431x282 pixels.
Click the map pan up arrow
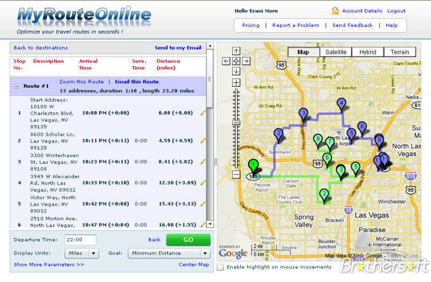pyautogui.click(x=236, y=51)
